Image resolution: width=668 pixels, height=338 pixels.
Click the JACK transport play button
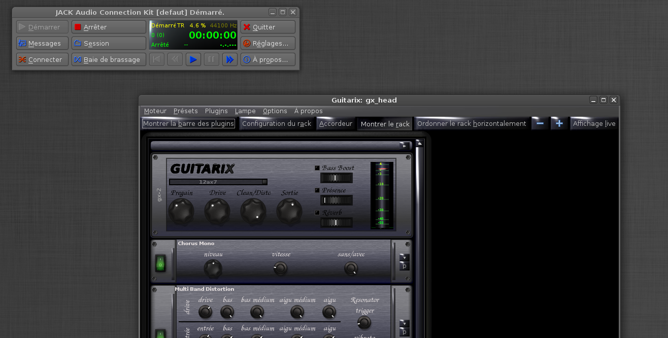coord(193,59)
